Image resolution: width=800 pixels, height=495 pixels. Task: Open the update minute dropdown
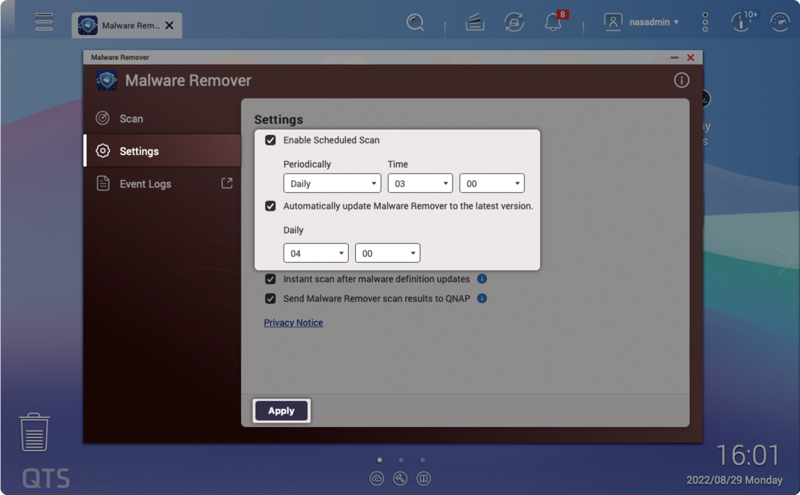click(x=388, y=253)
